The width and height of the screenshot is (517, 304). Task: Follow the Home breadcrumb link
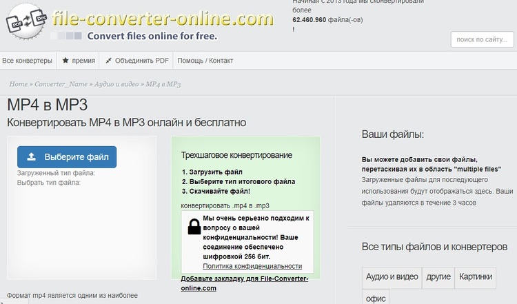click(19, 84)
